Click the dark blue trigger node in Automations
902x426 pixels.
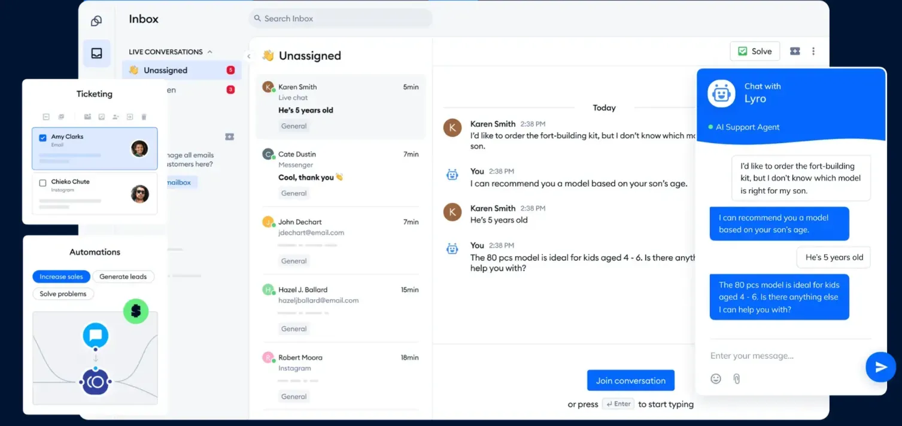tap(96, 381)
